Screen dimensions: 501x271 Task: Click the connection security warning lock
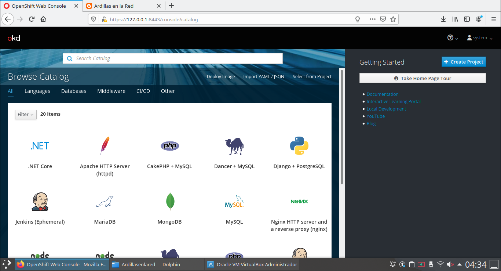104,19
